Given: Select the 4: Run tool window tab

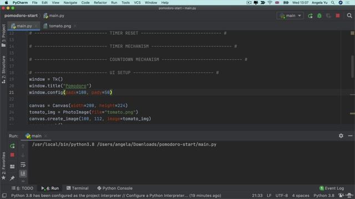Looking at the screenshot, I should [50, 188].
